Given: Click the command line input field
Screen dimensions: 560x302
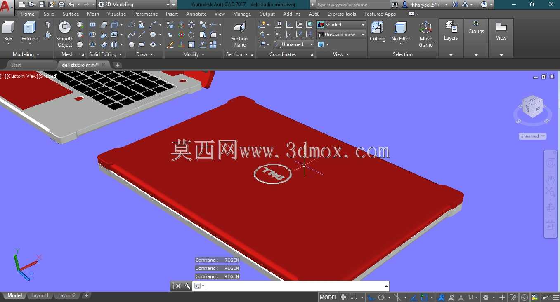Looking at the screenshot, I should (294, 286).
